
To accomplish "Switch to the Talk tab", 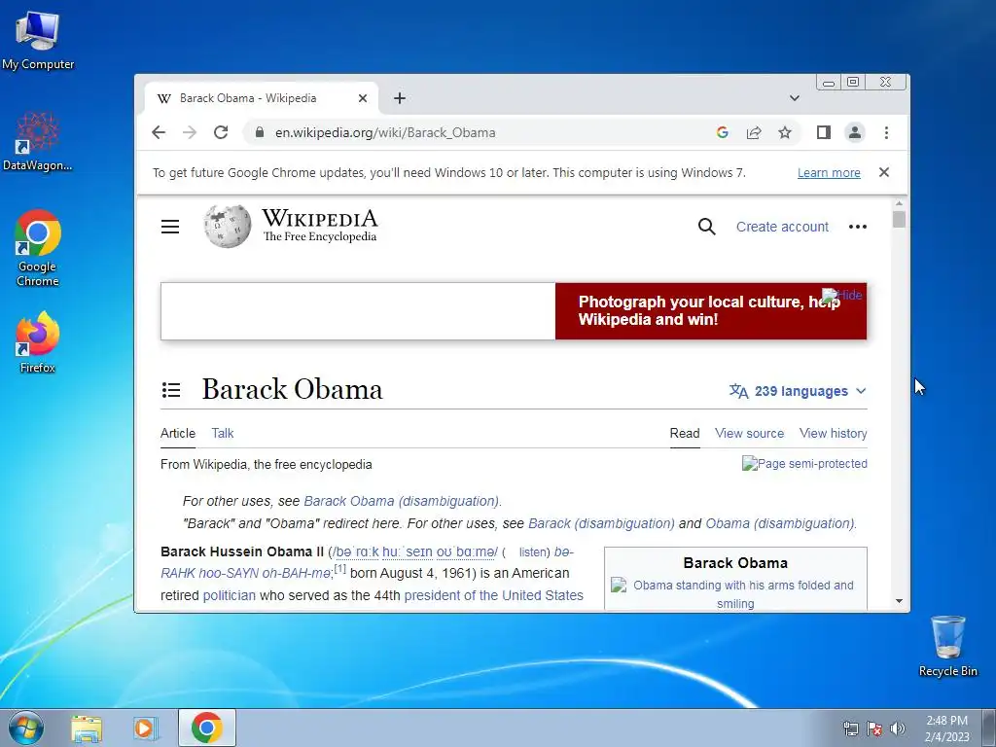I will pyautogui.click(x=223, y=433).
